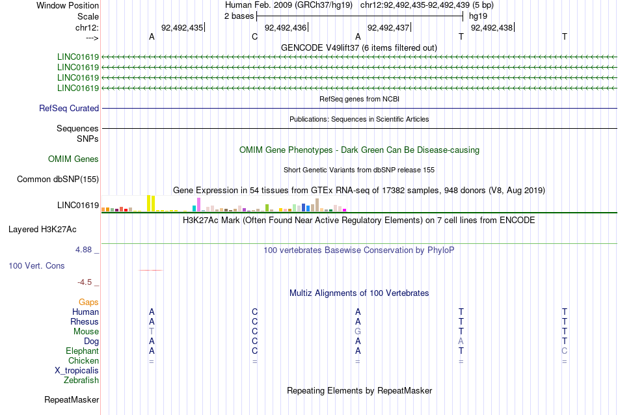Click the tallest tan bar in the GTEx chart

317,205
